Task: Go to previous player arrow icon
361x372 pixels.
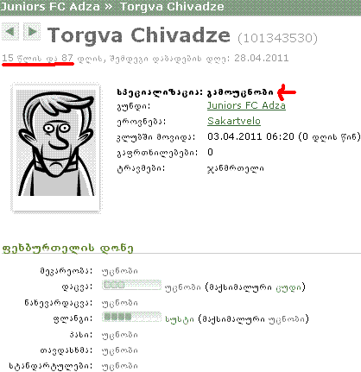Action: click(x=10, y=31)
